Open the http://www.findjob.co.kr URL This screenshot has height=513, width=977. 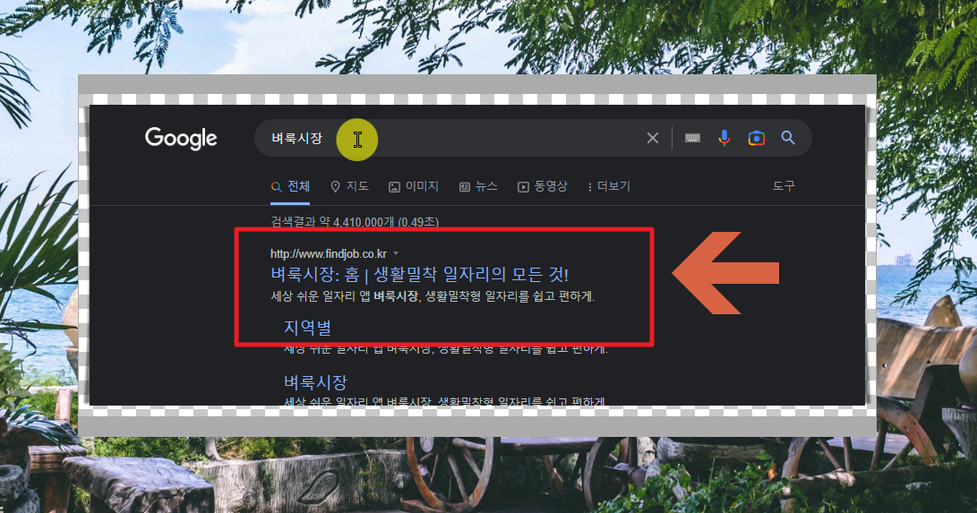point(329,253)
